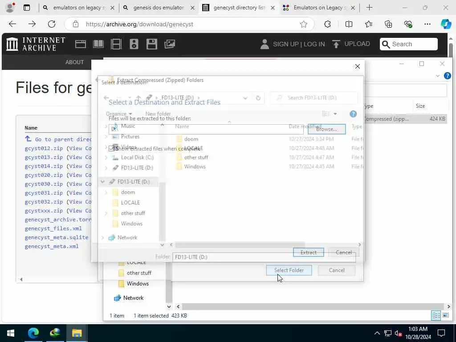The width and height of the screenshot is (456, 342).
Task: Switch to 'genecyst directory listing' tab
Action: click(x=239, y=8)
